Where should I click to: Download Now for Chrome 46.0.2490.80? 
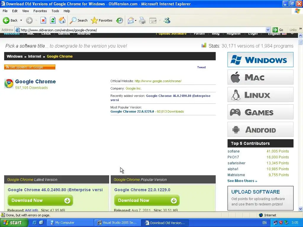(x=40, y=200)
